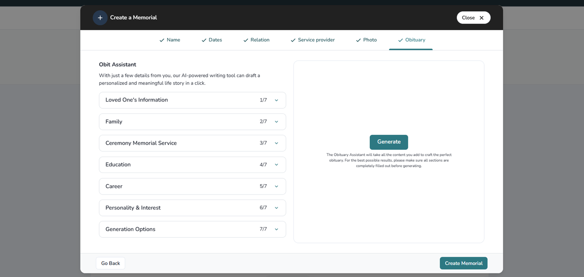584x277 pixels.
Task: Click the checkmark icon next to Name
Action: [x=162, y=40]
